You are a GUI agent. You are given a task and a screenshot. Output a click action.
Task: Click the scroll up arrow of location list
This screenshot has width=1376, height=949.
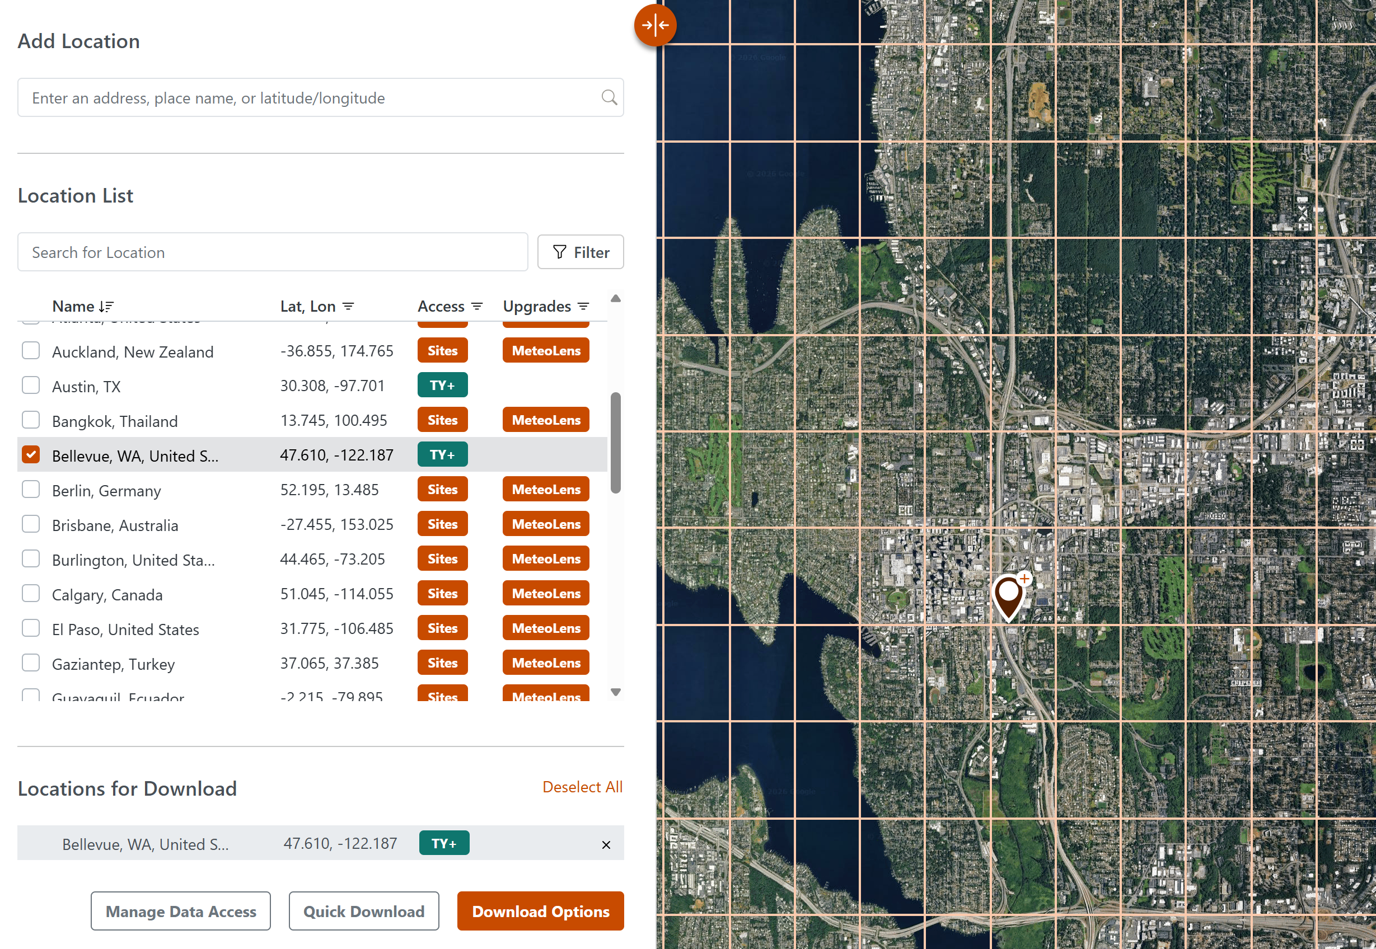tap(616, 298)
